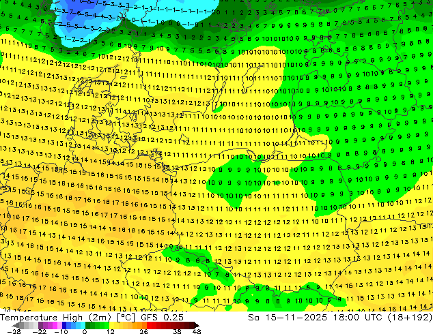This screenshot has height=334, width=433.
Task: Click the cyan legend color band
Action: coord(83,325)
